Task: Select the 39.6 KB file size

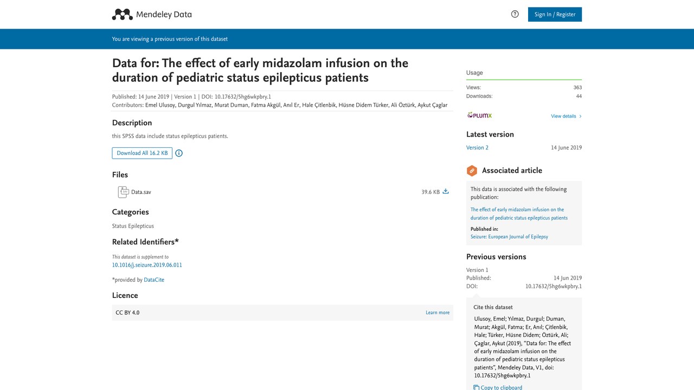Action: click(430, 192)
